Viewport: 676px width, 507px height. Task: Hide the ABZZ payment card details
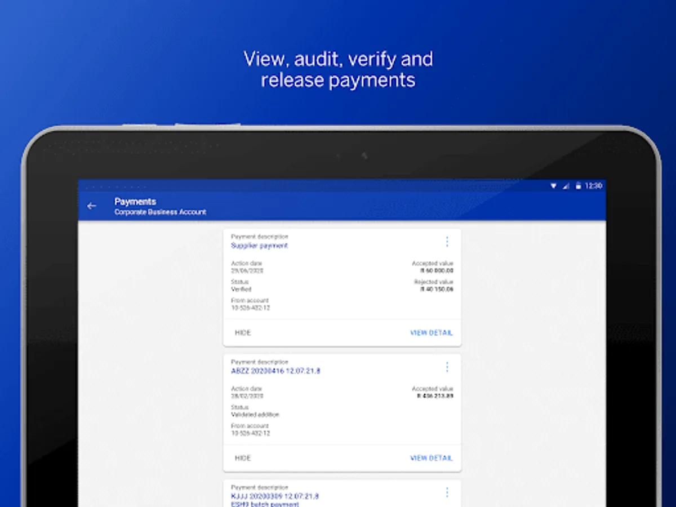(x=243, y=458)
